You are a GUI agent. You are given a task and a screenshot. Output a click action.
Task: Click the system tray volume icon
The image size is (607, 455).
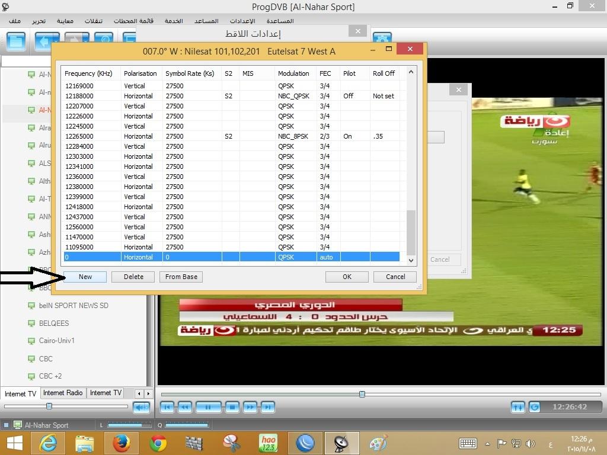click(x=531, y=443)
